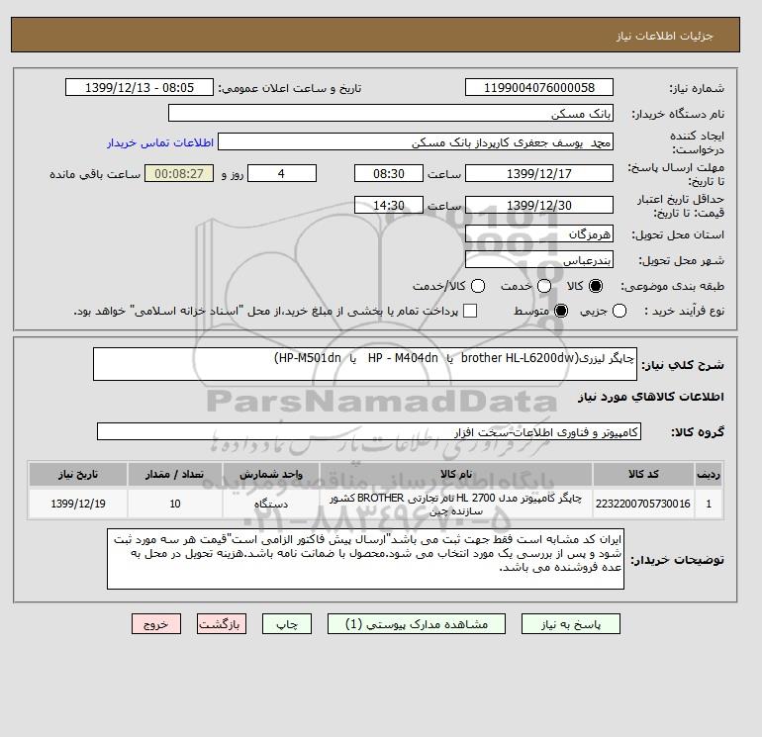Click the remaining days field showing 4
The height and width of the screenshot is (737, 762).
pos(282,173)
